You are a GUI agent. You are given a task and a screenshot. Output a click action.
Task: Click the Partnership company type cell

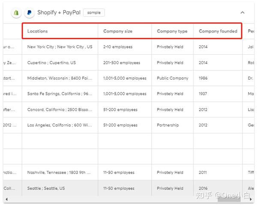pyautogui.click(x=168, y=125)
